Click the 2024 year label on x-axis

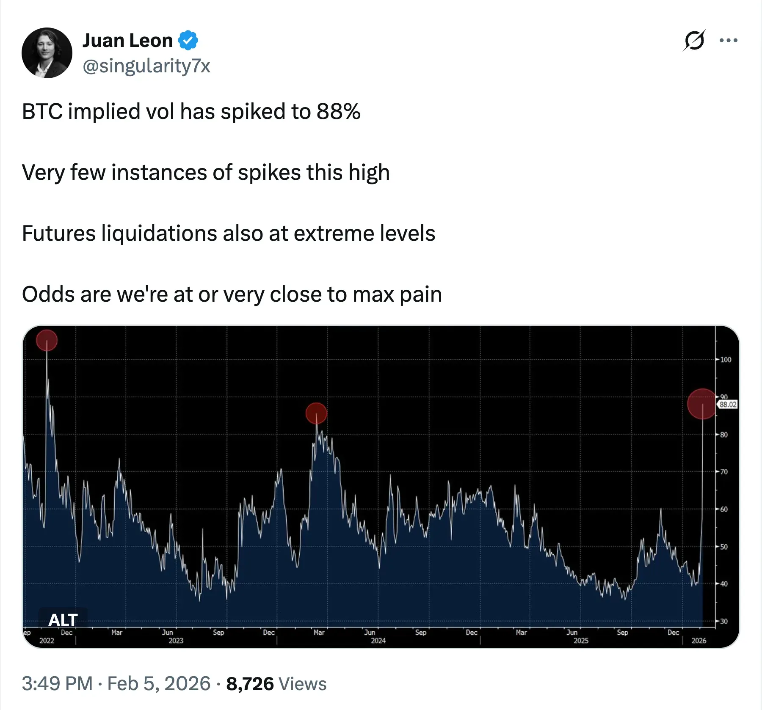click(378, 641)
